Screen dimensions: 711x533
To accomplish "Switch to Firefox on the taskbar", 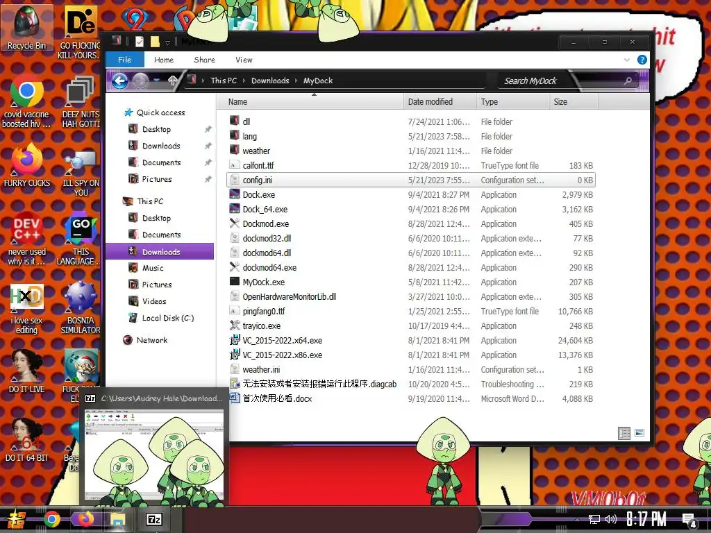I will coord(85,519).
